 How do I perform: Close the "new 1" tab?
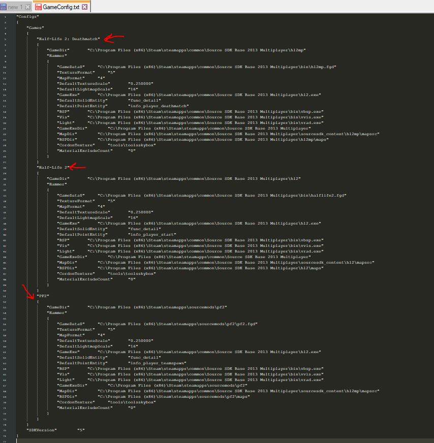[x=27, y=7]
